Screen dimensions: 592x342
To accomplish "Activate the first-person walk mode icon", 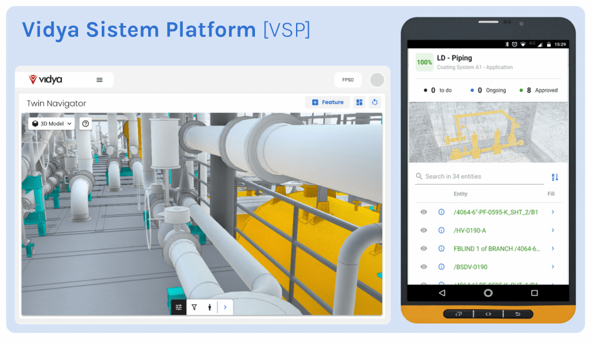I will pyautogui.click(x=209, y=307).
